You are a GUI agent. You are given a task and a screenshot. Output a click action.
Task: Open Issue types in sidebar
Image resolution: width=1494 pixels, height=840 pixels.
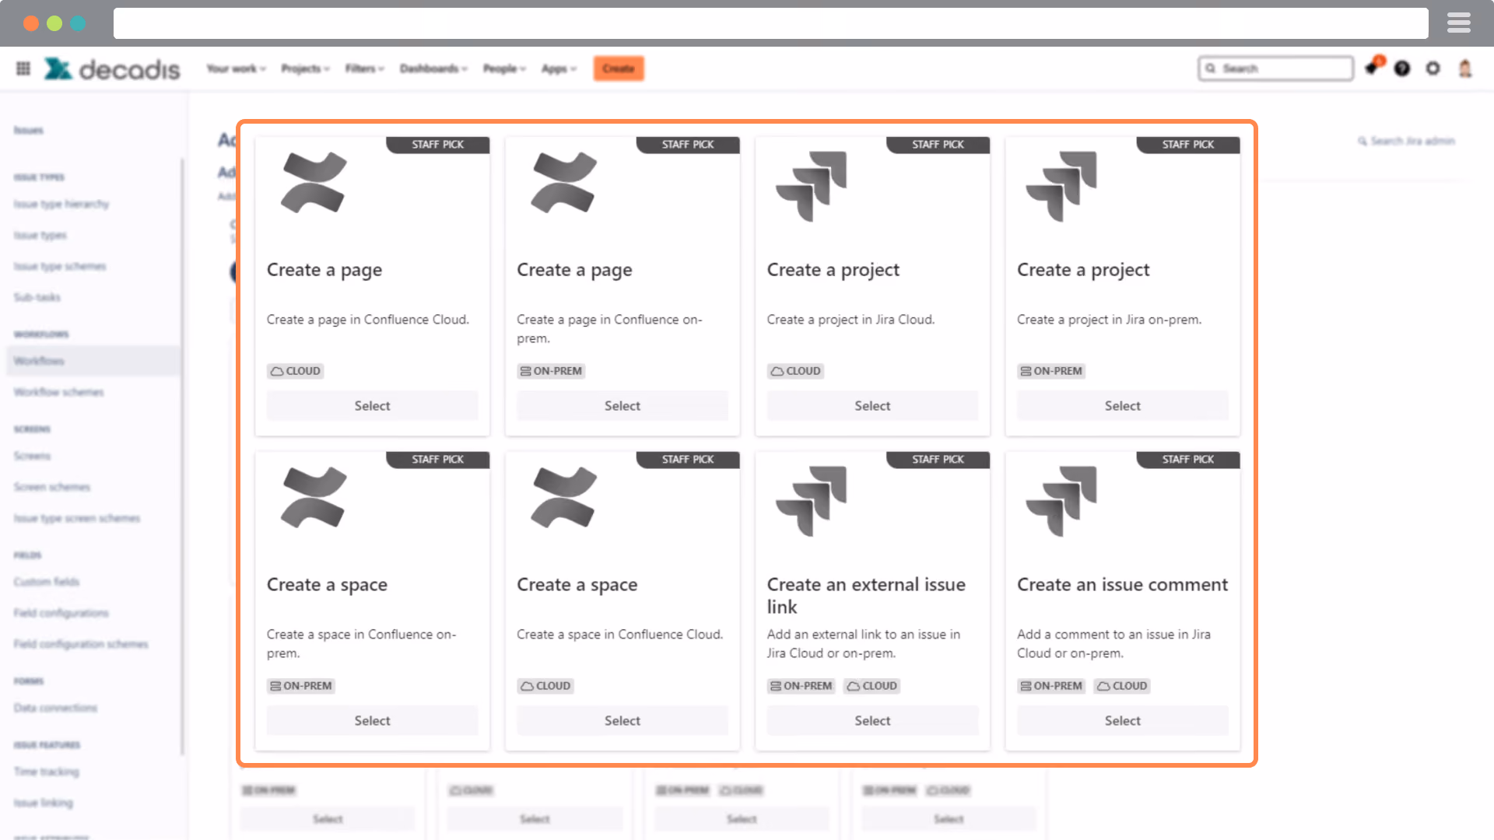pos(40,235)
